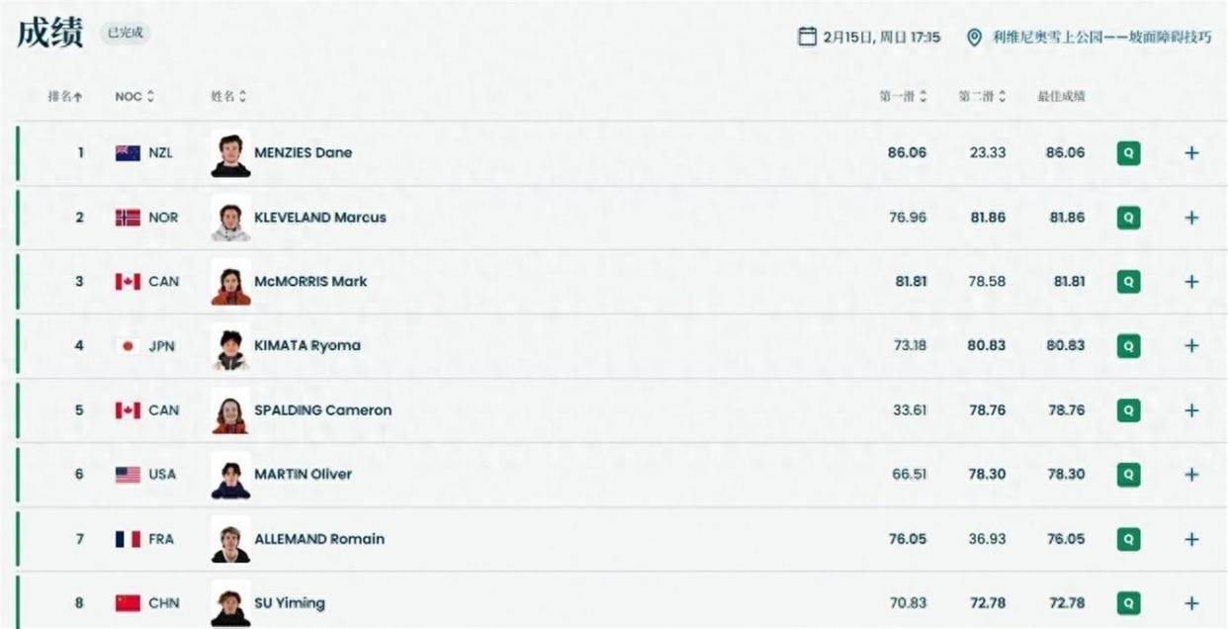This screenshot has width=1228, height=629.
Task: Sort by 第一滑 score column
Action: click(903, 97)
